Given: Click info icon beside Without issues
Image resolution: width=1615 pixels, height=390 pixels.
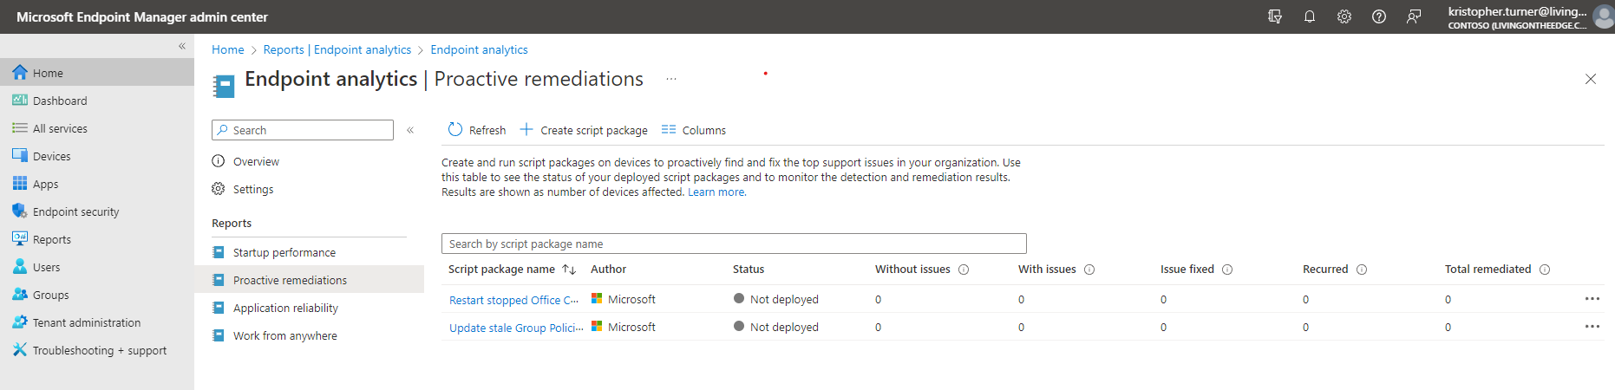Looking at the screenshot, I should coord(964,270).
